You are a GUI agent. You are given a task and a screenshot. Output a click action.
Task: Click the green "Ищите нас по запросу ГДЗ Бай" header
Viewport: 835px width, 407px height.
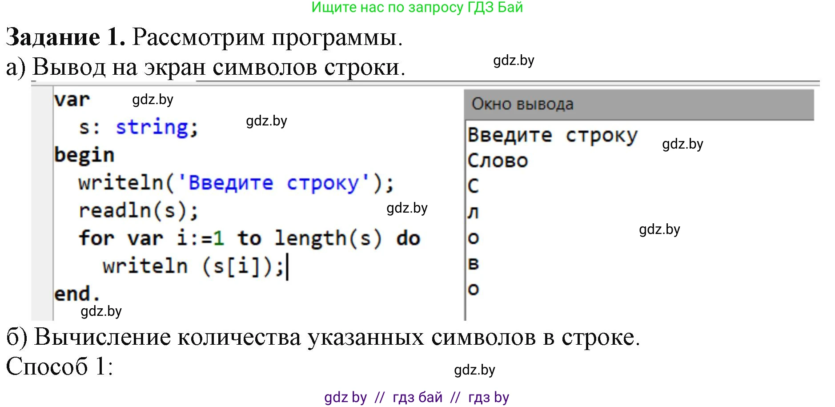[417, 8]
